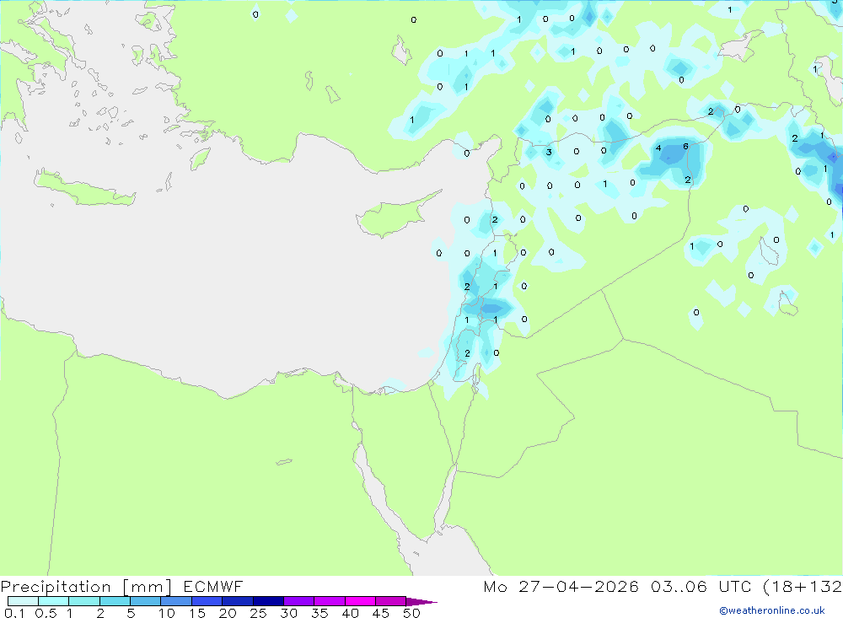Click the 40–45 mm magenta legend swatch
This screenshot has width=843, height=618.
[361, 601]
